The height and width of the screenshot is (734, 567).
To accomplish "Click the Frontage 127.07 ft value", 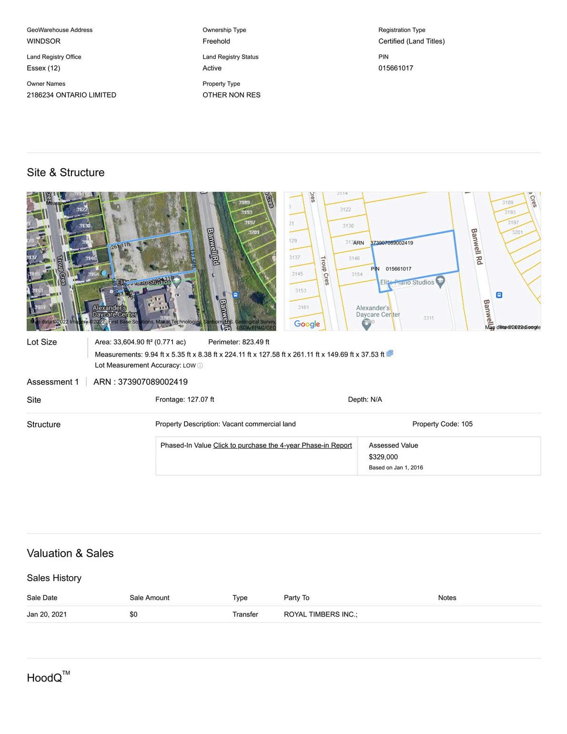I will [184, 399].
